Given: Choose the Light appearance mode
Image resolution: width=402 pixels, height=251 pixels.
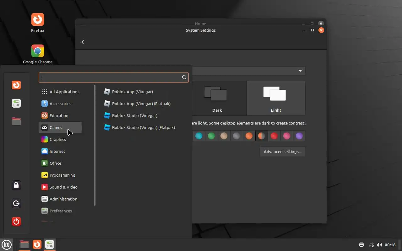Looking at the screenshot, I should (276, 98).
